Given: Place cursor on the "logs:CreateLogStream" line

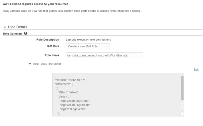Looking at the screenshot, I should (75, 105).
